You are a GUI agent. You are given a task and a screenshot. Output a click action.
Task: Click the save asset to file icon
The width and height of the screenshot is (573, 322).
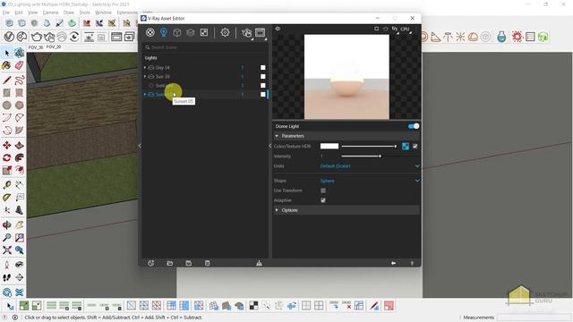[x=188, y=263]
